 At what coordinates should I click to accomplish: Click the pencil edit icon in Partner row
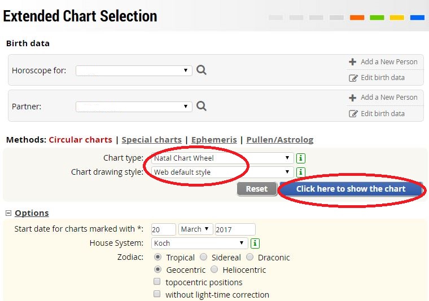pyautogui.click(x=353, y=114)
